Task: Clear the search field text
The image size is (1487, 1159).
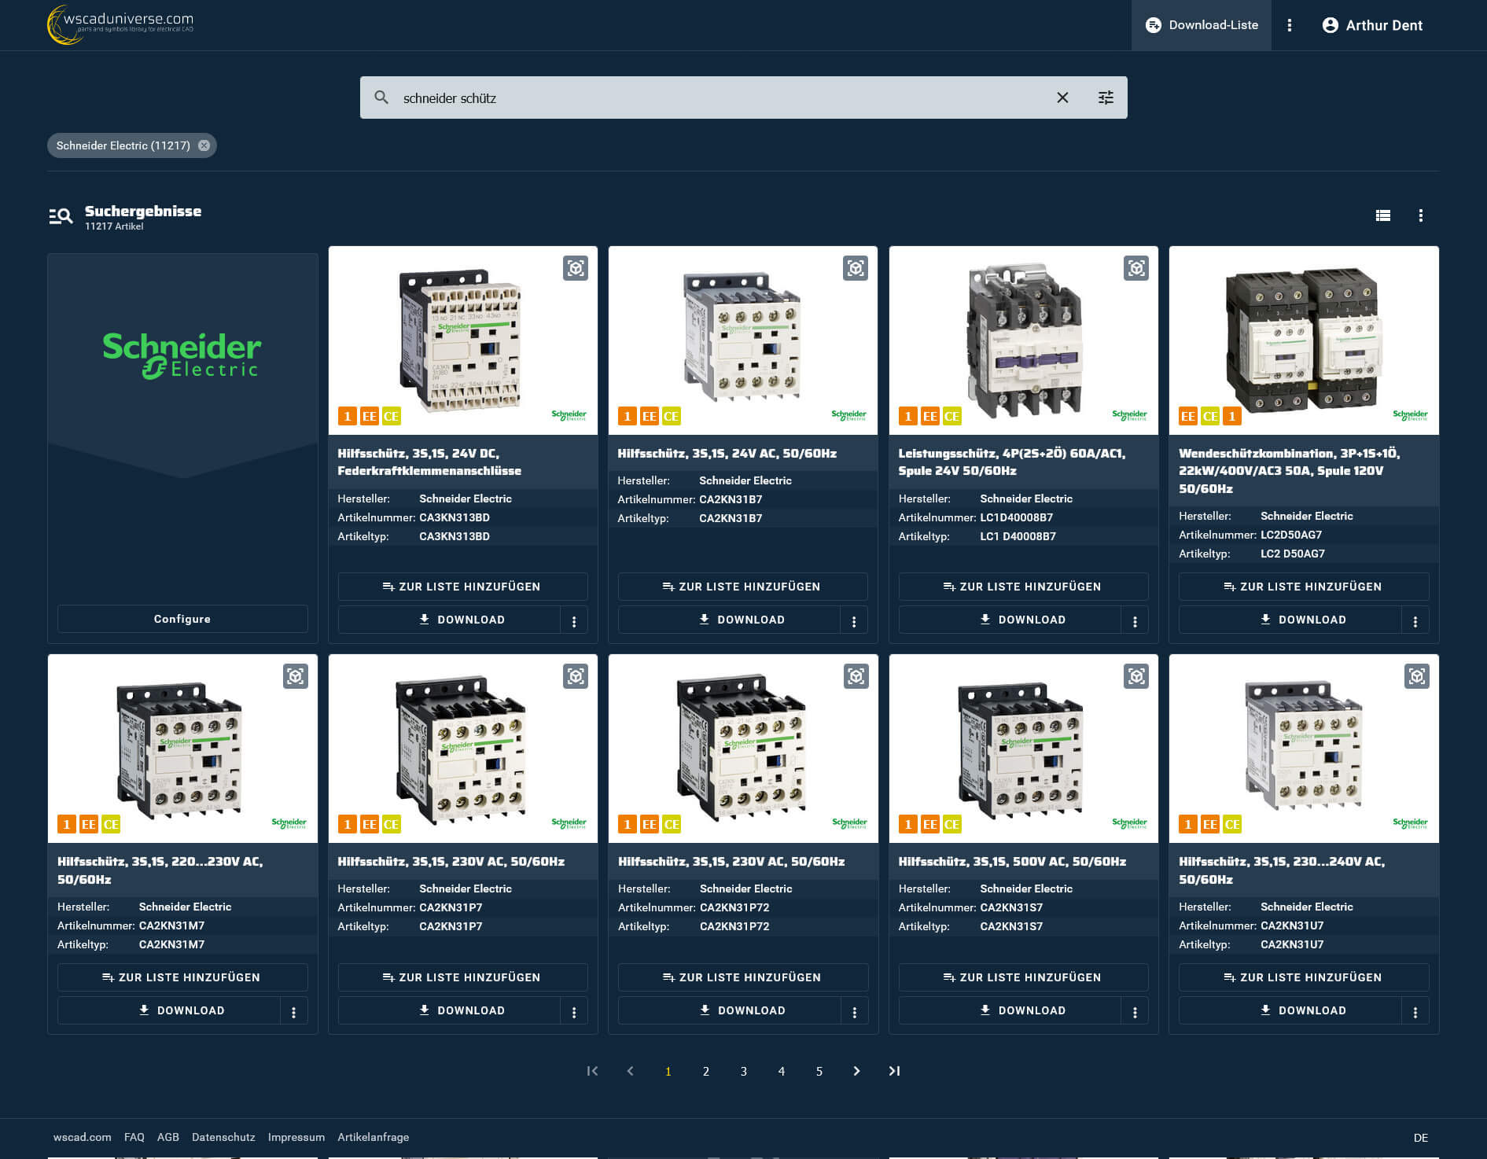Action: [x=1062, y=98]
